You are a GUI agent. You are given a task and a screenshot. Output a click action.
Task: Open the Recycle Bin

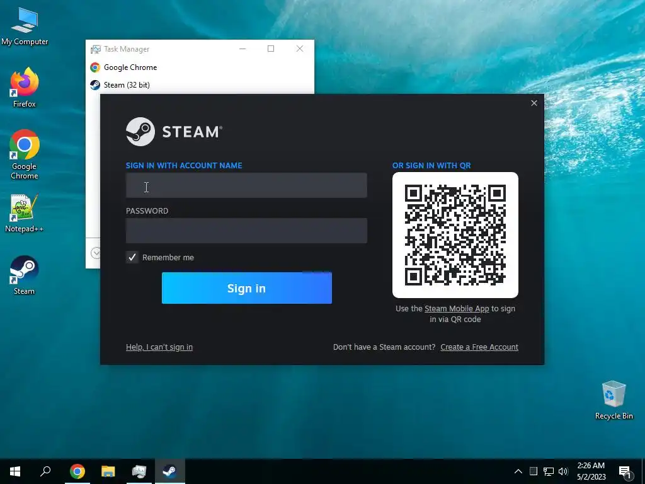(x=614, y=400)
